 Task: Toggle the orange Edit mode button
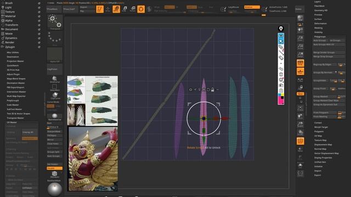[x=100, y=9]
